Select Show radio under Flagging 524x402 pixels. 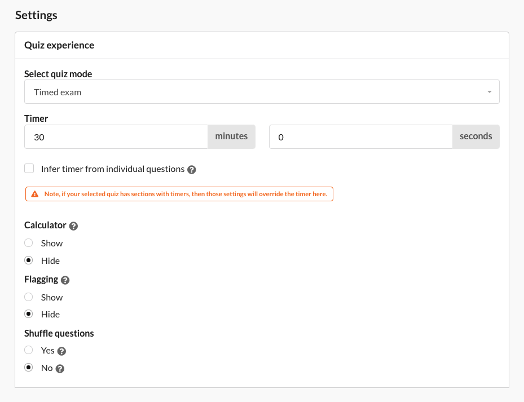click(29, 297)
